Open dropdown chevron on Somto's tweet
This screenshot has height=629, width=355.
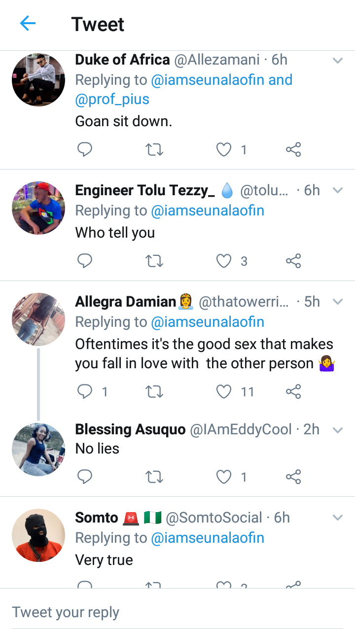[x=338, y=518]
